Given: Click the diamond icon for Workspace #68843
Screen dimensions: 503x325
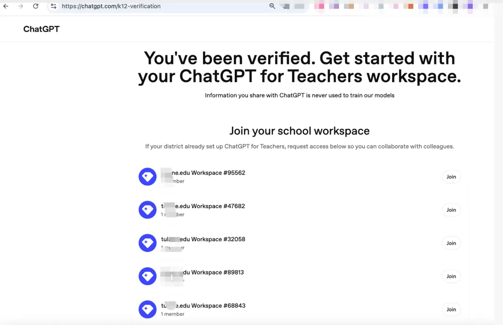Looking at the screenshot, I should pos(148,309).
